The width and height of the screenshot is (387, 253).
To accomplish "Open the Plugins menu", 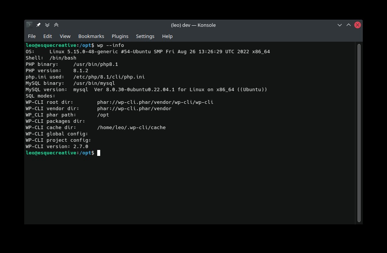I will [x=120, y=36].
